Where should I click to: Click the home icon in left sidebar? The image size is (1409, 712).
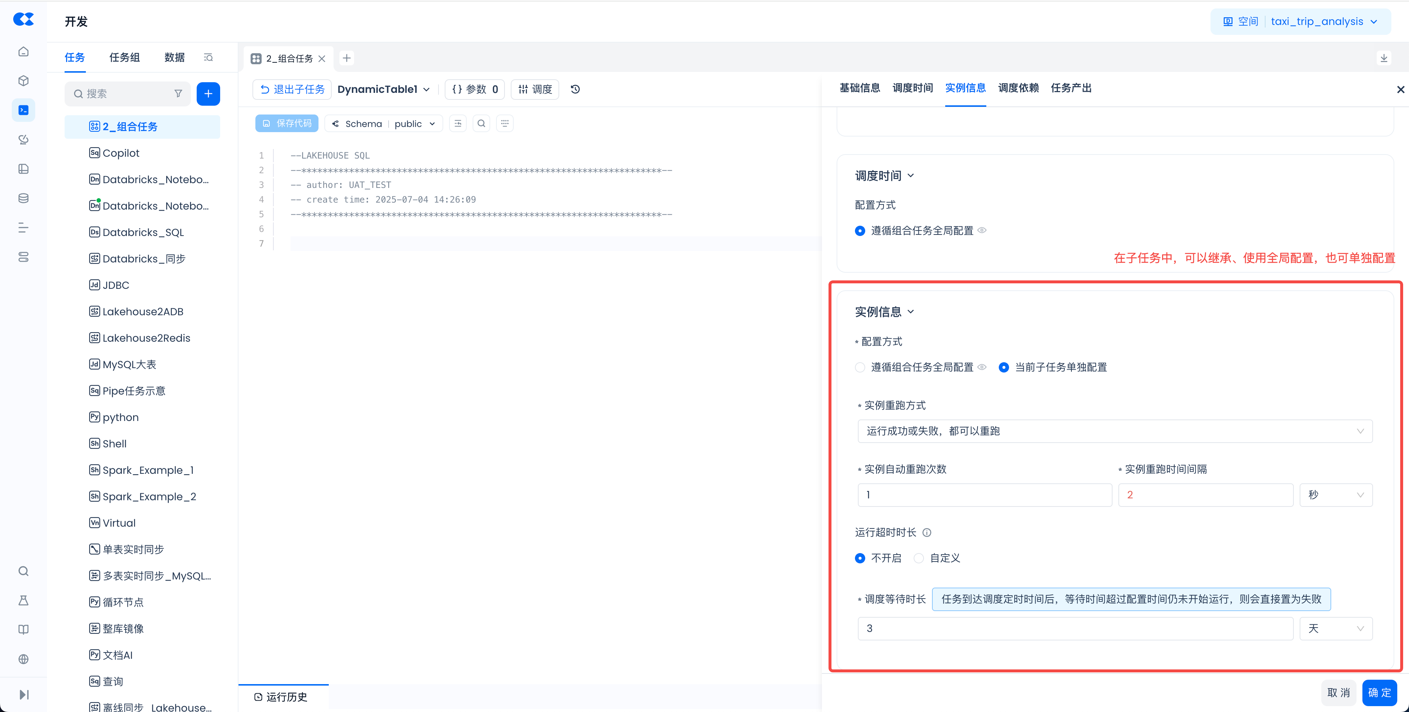23,52
